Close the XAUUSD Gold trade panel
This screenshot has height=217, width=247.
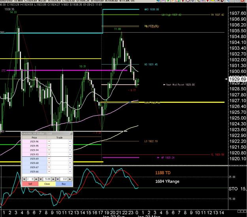pos(71,134)
